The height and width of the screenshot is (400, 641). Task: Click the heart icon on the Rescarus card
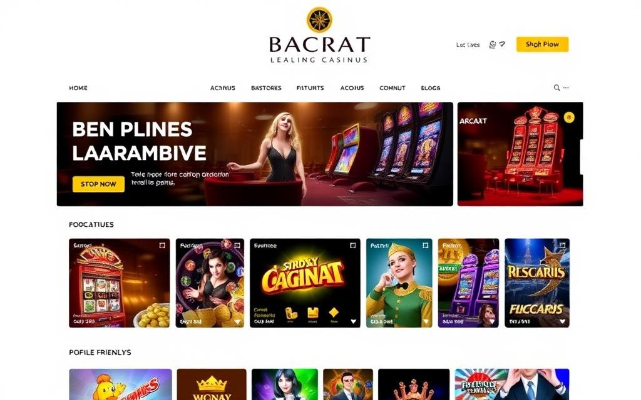pos(563,321)
